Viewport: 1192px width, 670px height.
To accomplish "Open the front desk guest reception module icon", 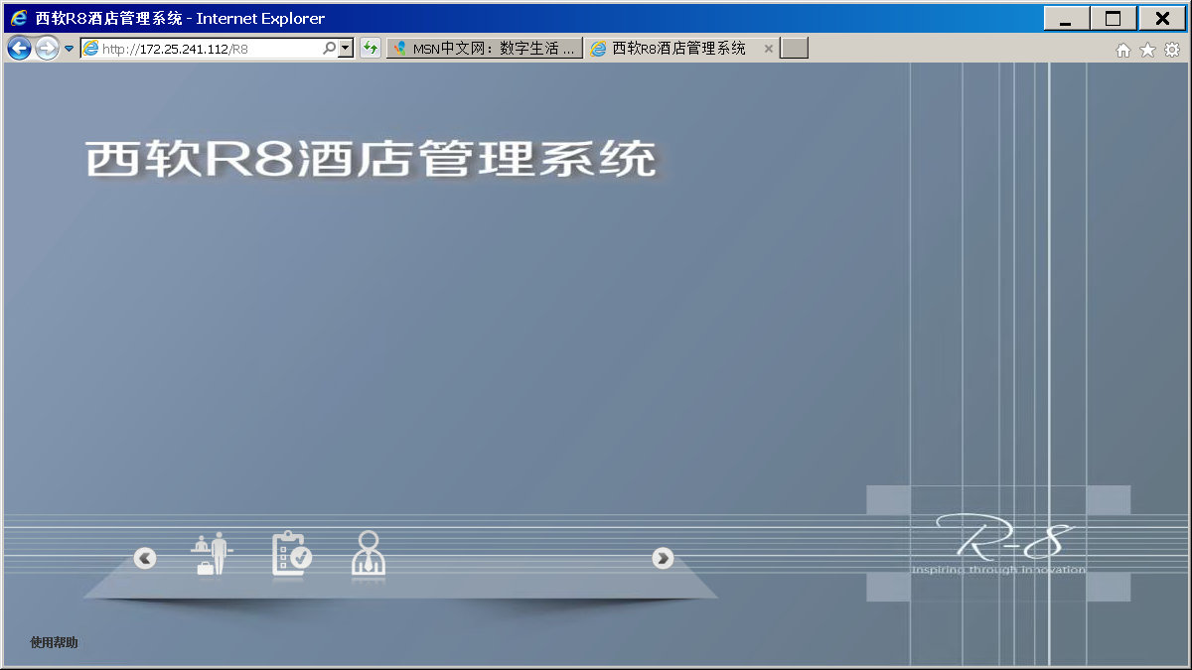I will [212, 554].
